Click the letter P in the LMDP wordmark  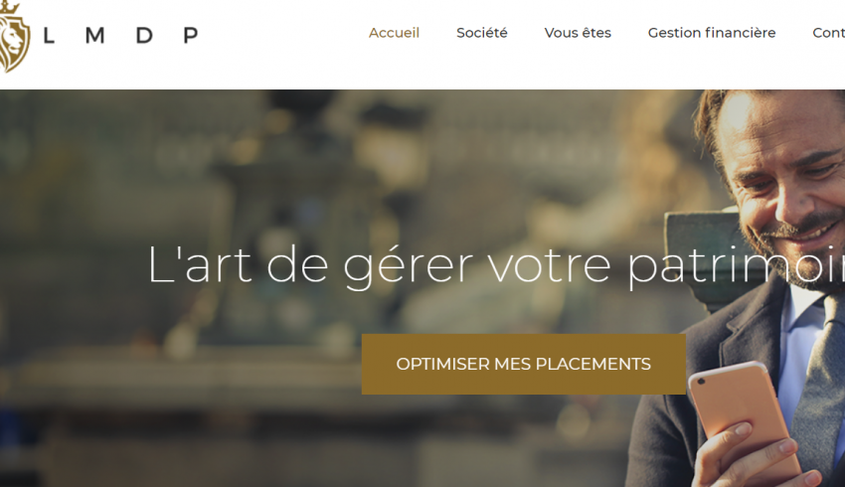pyautogui.click(x=191, y=36)
